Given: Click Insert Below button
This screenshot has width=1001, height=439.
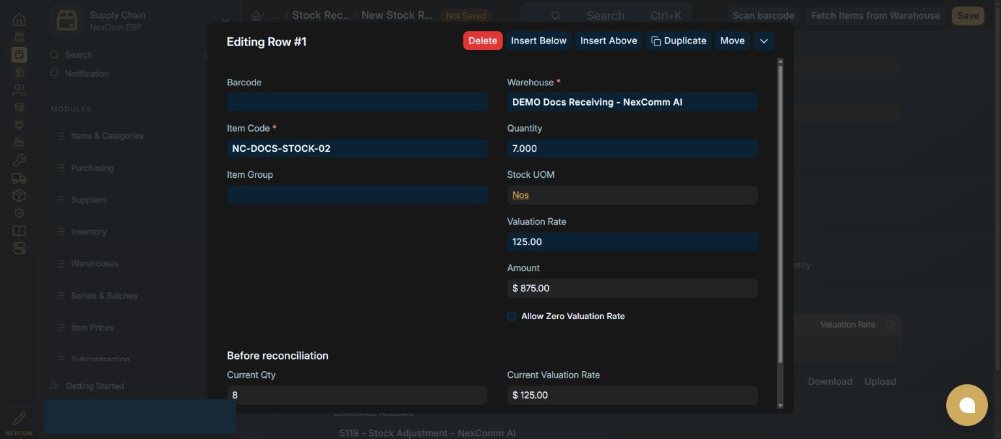Looking at the screenshot, I should click(539, 40).
